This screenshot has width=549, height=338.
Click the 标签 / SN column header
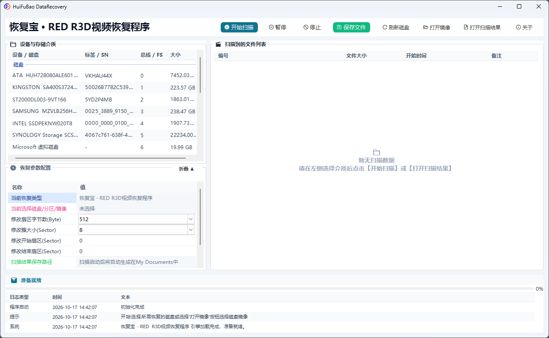click(x=96, y=55)
